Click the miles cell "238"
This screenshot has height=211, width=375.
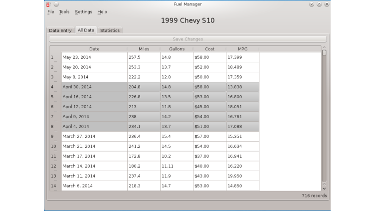click(144, 117)
